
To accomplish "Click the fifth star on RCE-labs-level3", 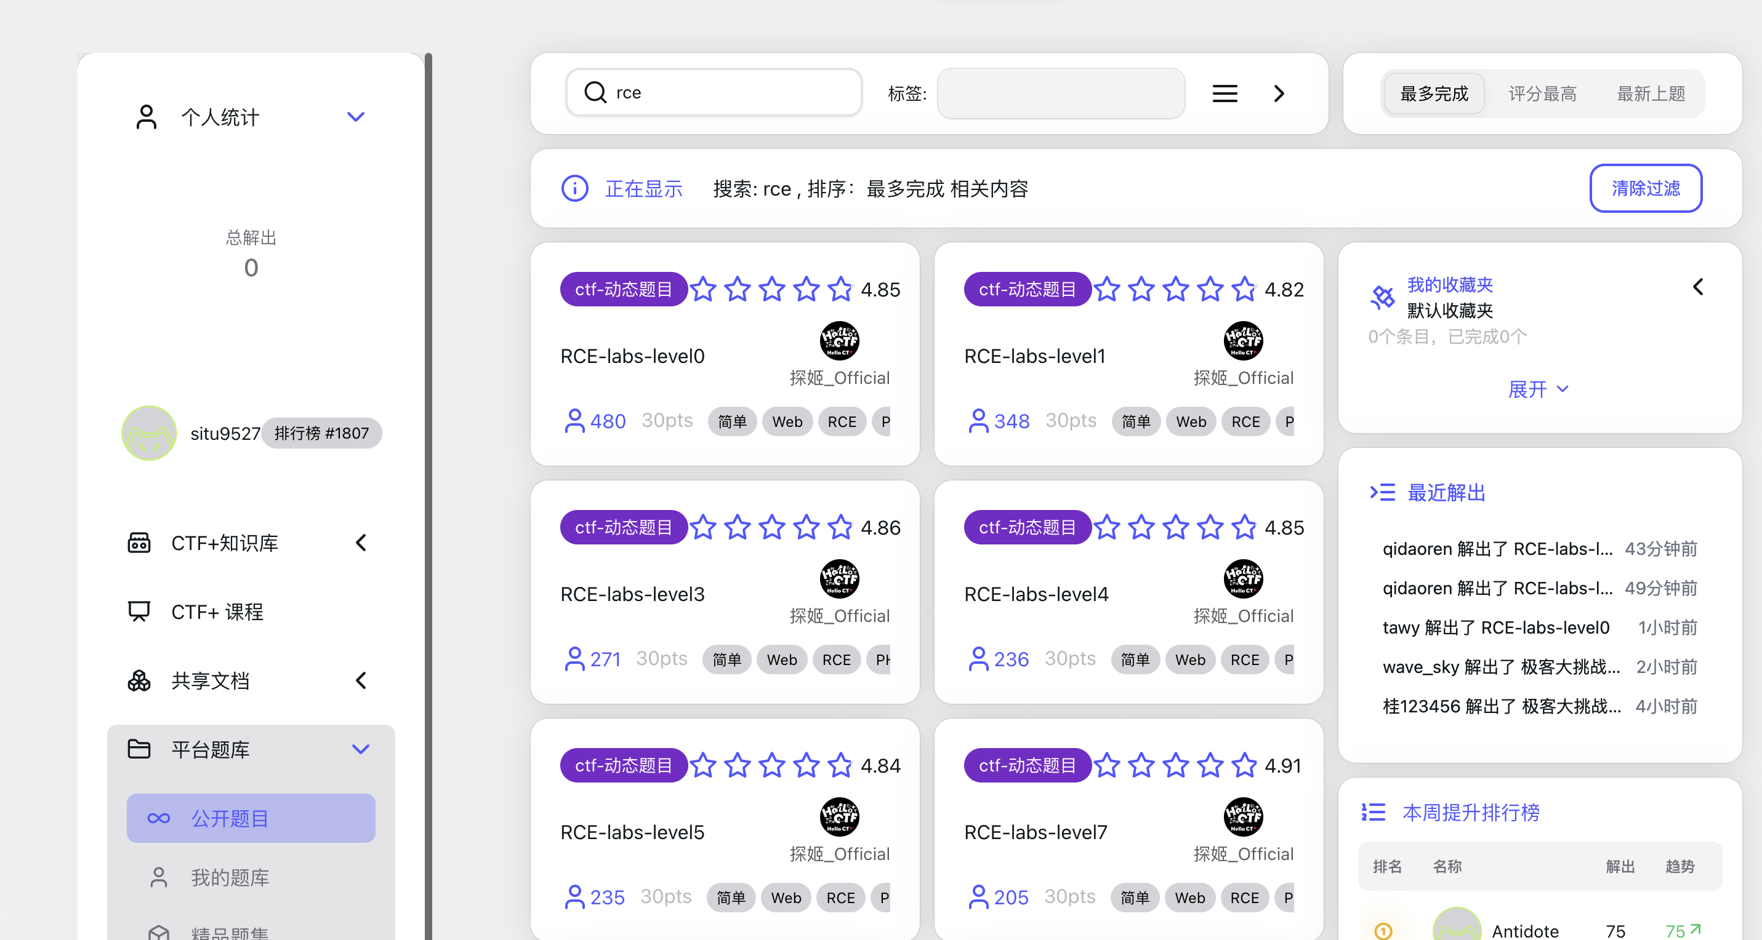I will pyautogui.click(x=840, y=527).
